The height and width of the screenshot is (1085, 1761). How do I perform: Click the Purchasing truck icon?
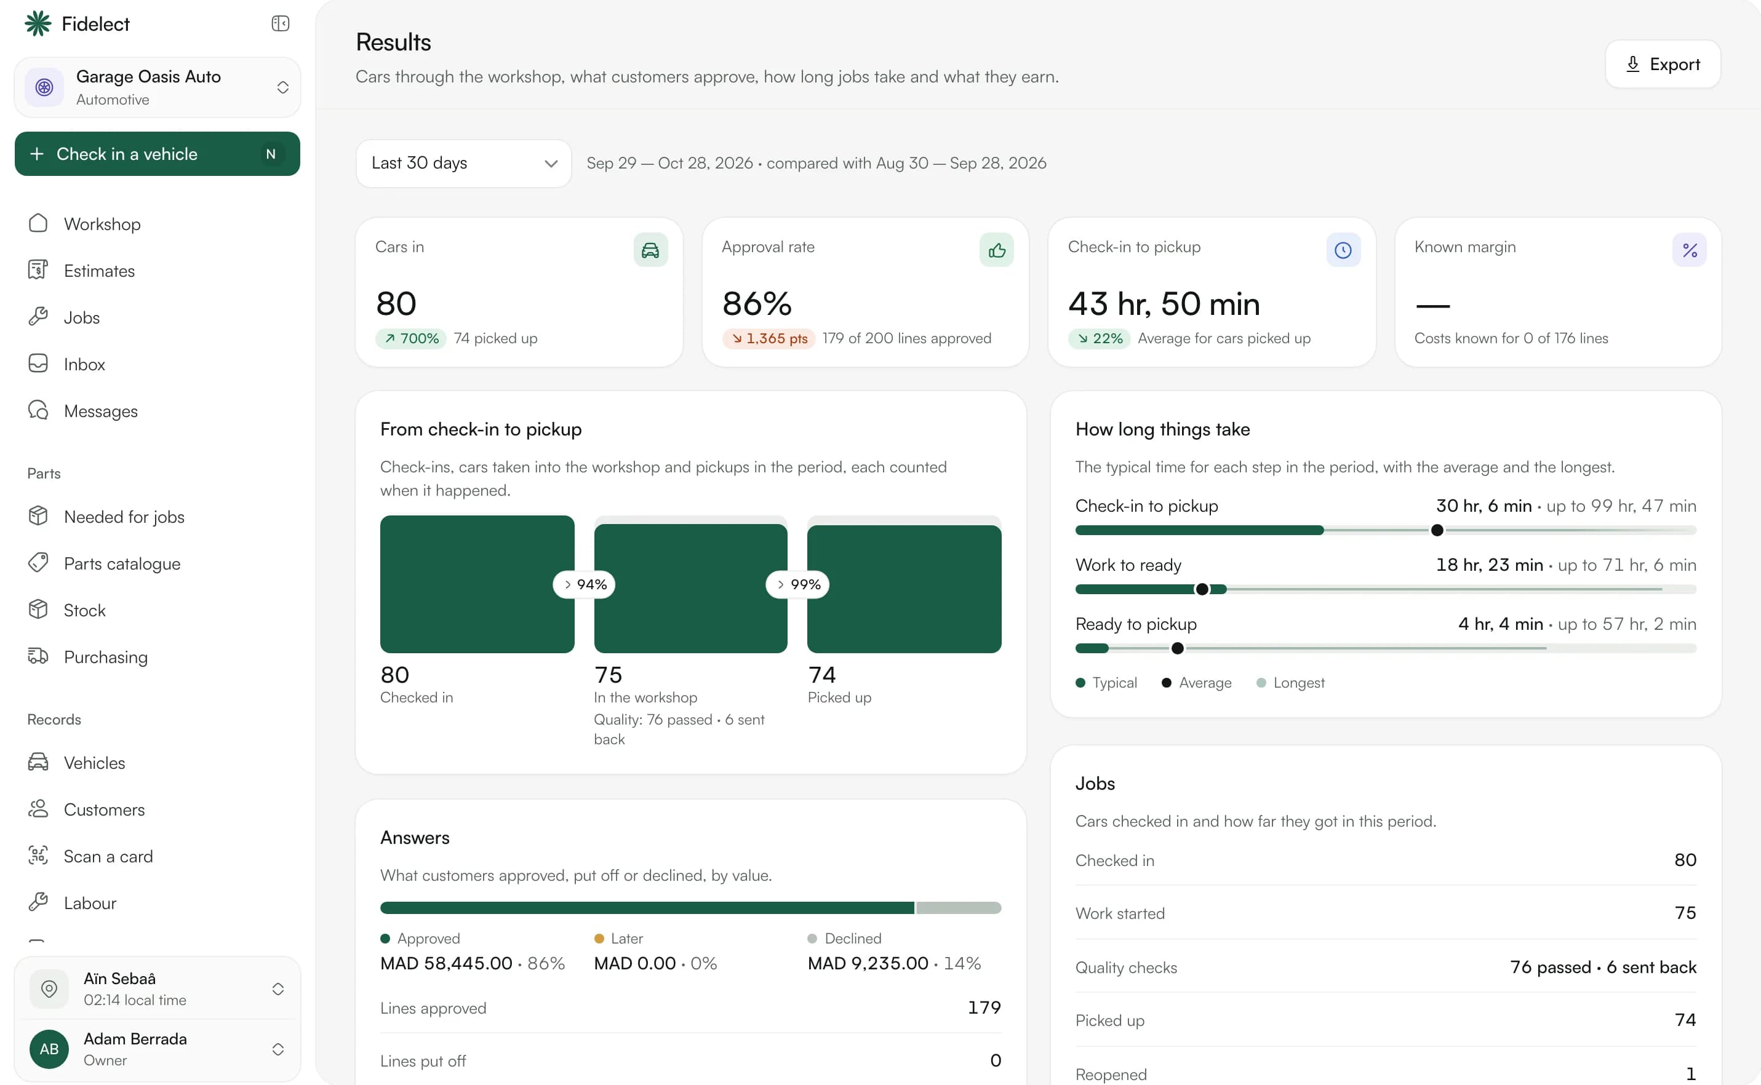(x=38, y=656)
